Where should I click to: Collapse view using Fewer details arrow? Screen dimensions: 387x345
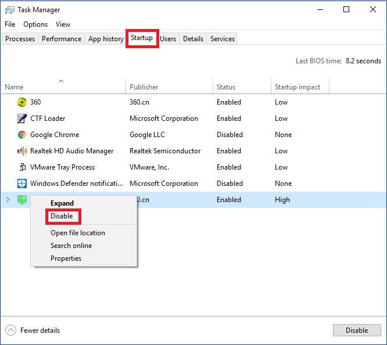tap(10, 330)
